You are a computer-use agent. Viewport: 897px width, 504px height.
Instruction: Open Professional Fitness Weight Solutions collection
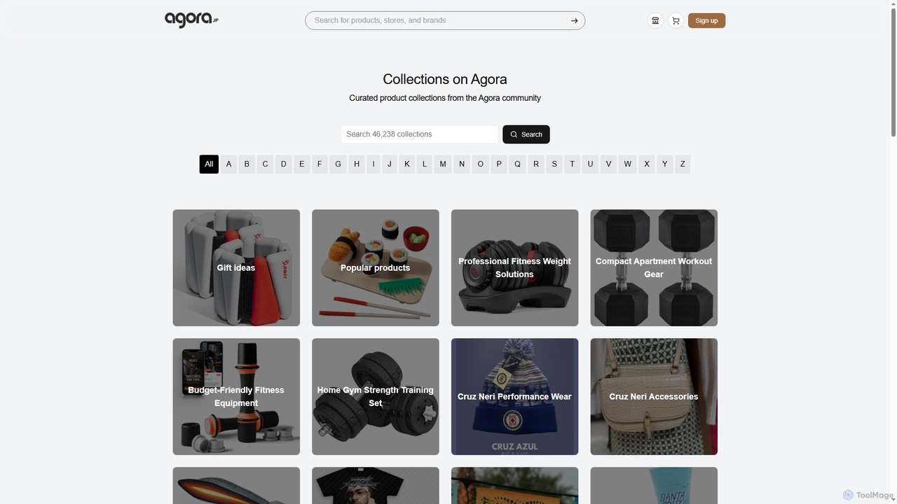[514, 267]
